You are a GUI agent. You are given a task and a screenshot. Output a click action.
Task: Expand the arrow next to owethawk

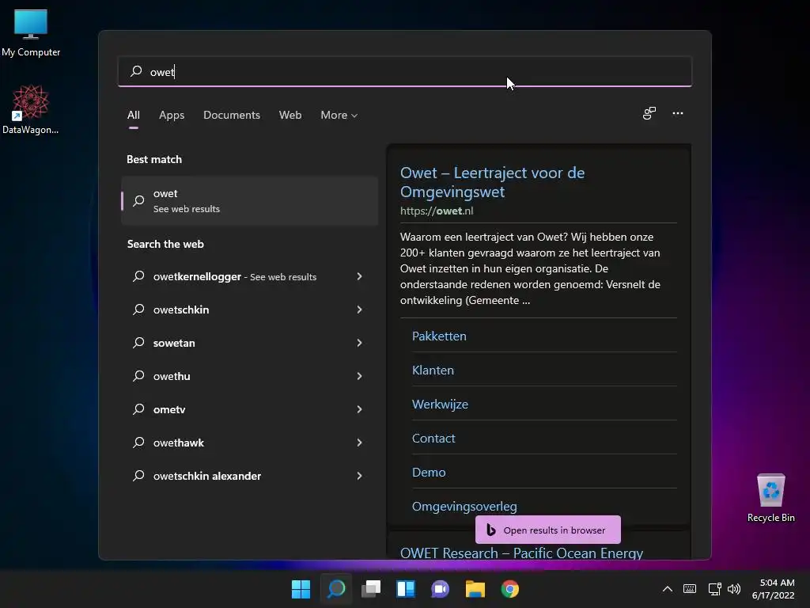coord(360,443)
